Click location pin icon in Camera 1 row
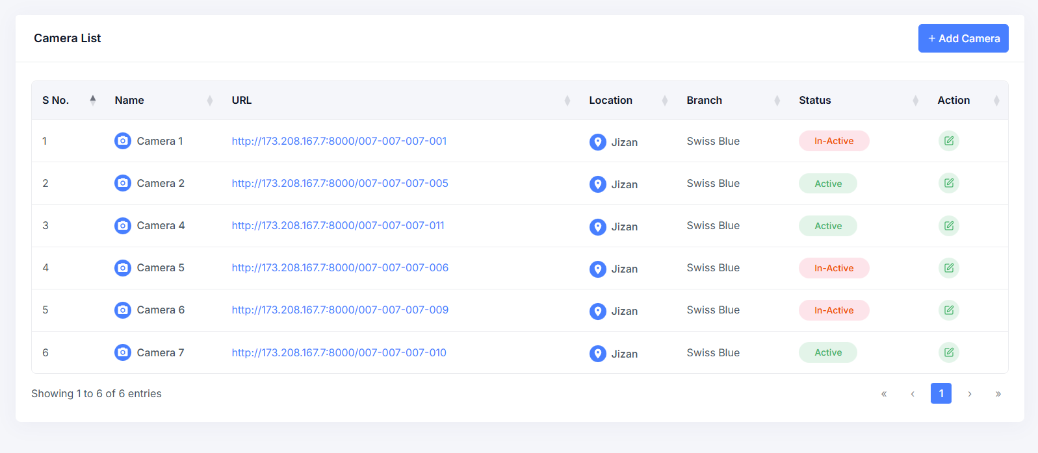Screen dimensions: 1038x453 click(597, 142)
